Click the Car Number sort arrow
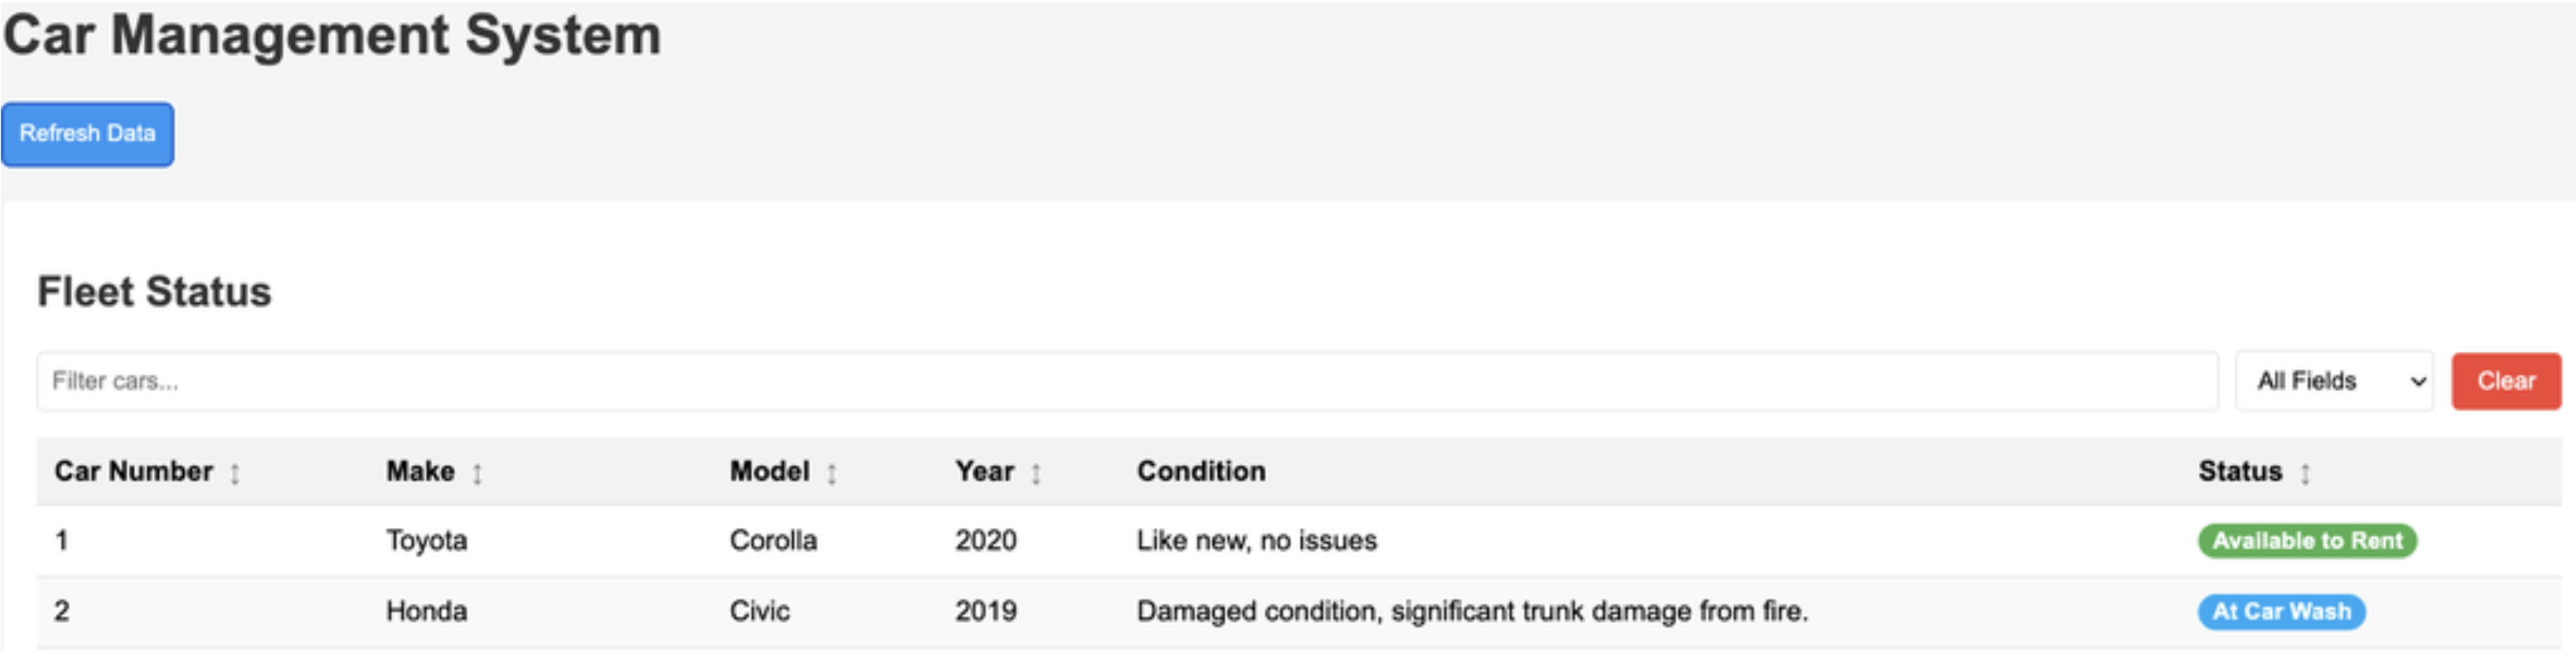The image size is (2576, 652). click(x=236, y=471)
